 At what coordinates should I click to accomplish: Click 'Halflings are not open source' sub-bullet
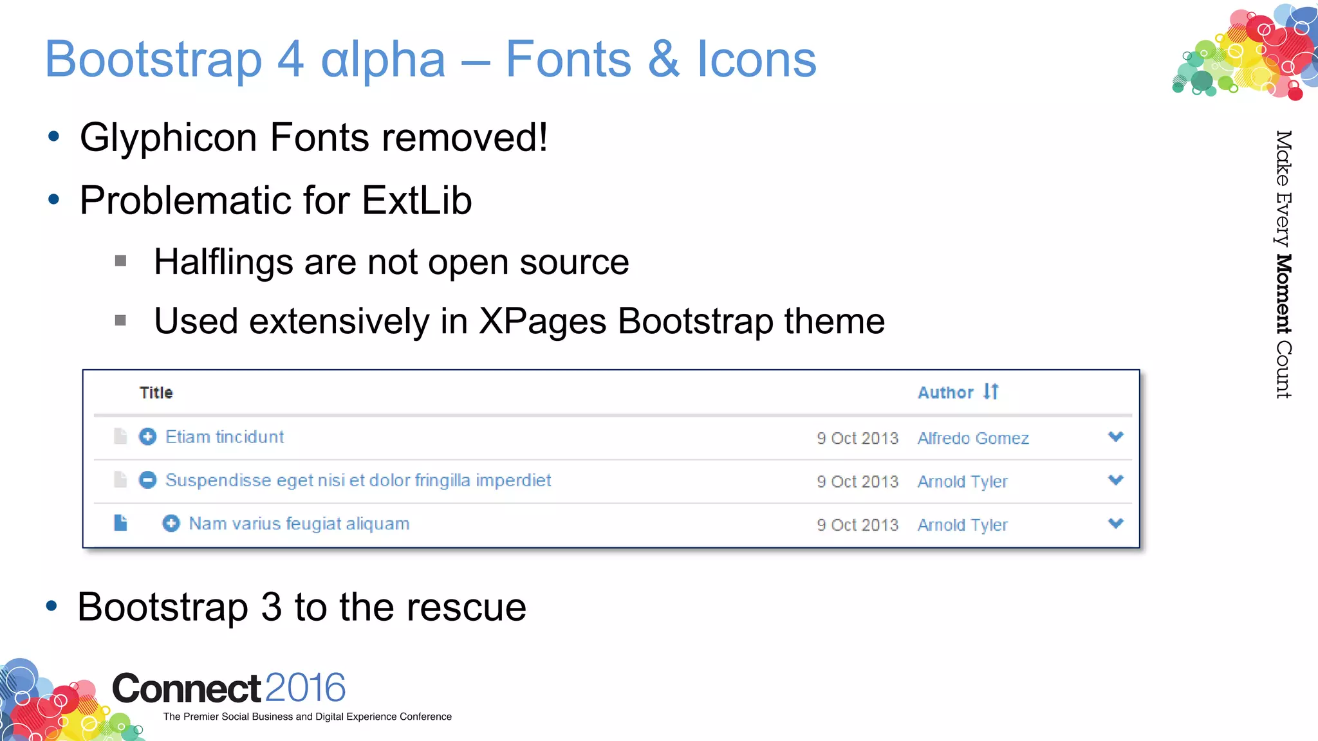pos(391,262)
